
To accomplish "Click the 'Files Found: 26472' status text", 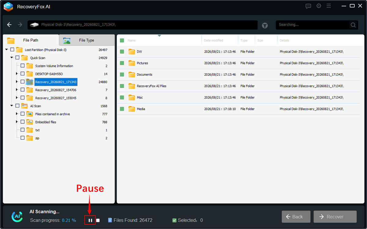I will point(133,220).
